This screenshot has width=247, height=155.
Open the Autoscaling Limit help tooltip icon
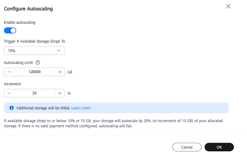point(38,62)
